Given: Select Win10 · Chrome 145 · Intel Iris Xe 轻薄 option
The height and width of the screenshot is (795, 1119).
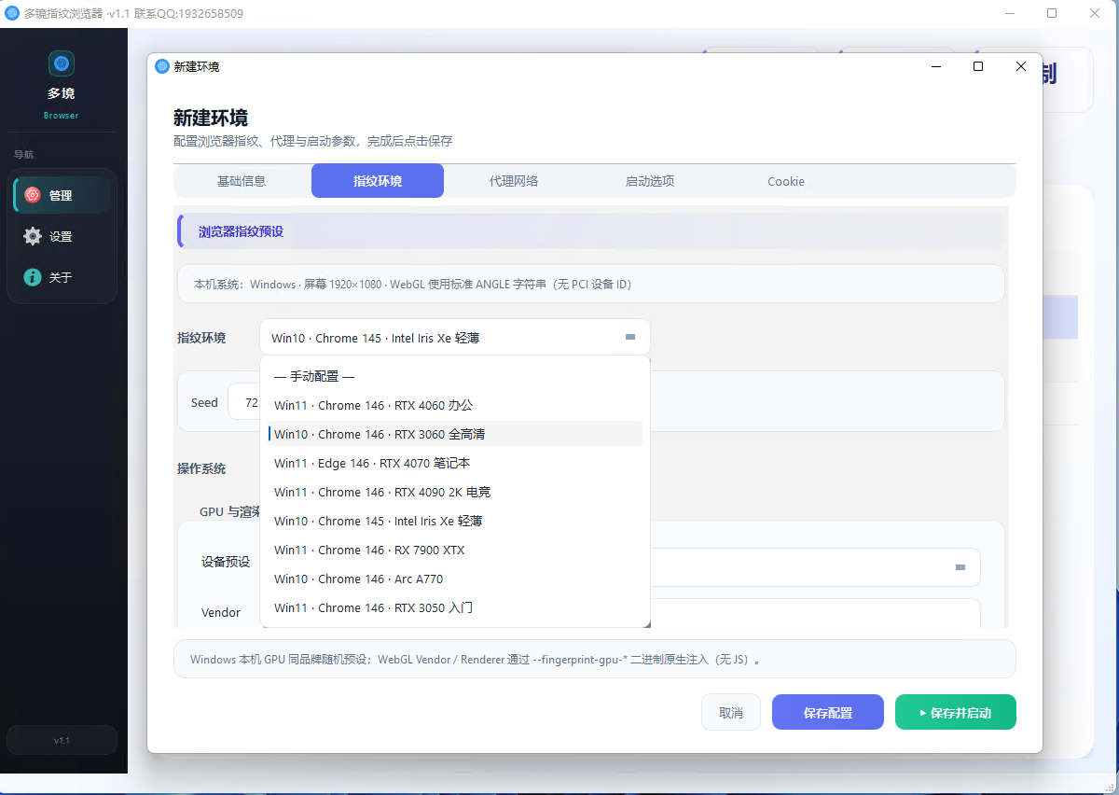Looking at the screenshot, I should coord(454,521).
